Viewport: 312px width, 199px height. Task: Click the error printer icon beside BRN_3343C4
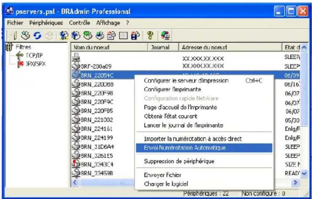[76, 164]
